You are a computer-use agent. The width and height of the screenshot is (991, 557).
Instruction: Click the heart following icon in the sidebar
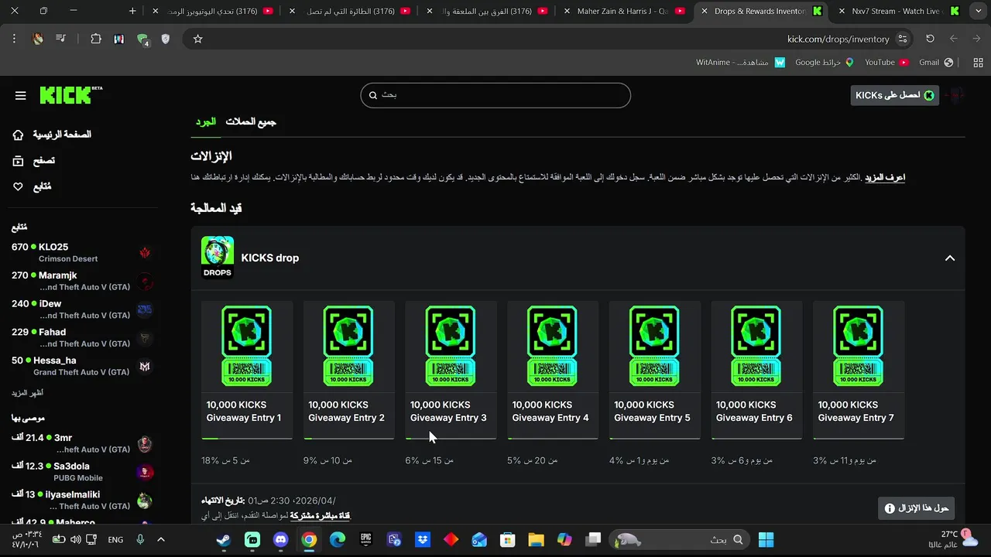(x=18, y=186)
